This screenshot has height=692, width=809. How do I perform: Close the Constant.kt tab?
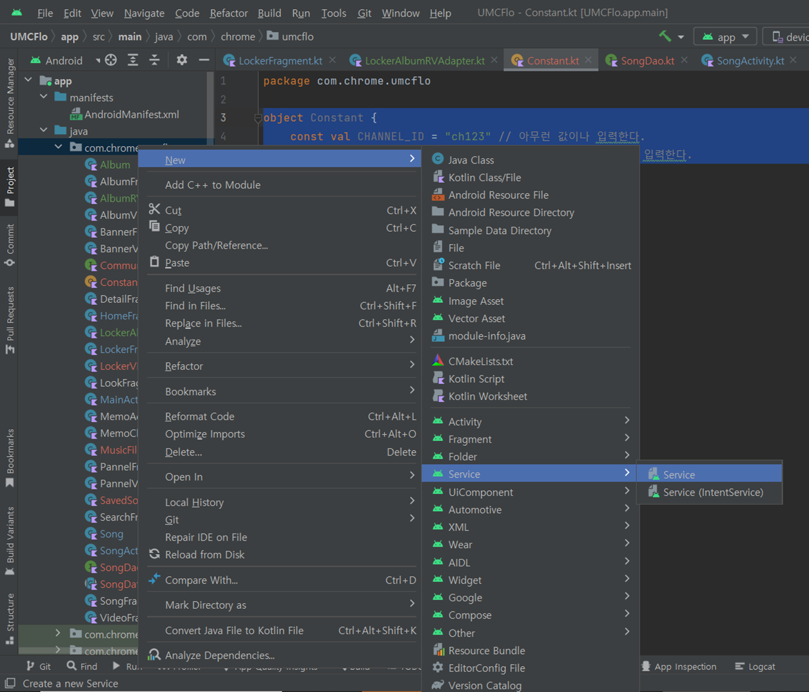coord(589,60)
